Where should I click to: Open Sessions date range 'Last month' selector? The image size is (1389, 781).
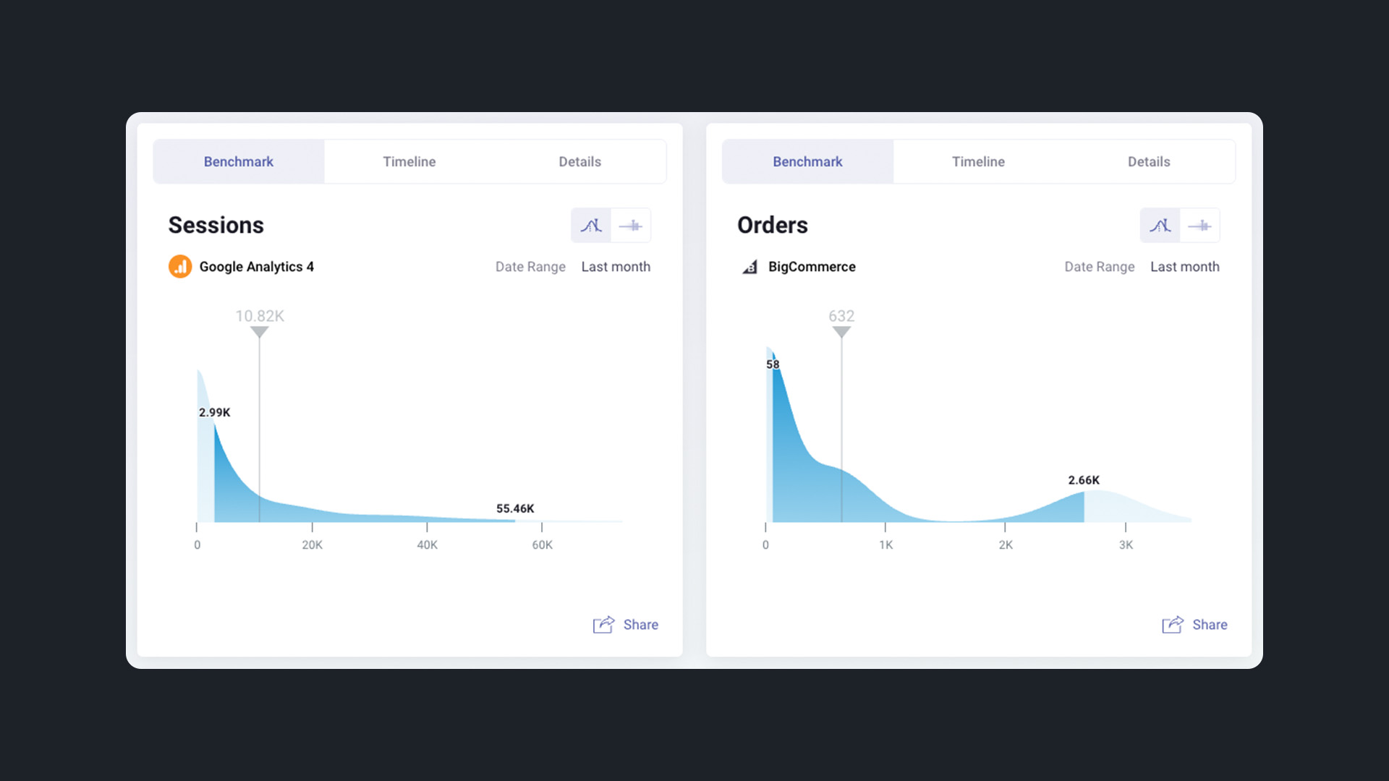616,267
